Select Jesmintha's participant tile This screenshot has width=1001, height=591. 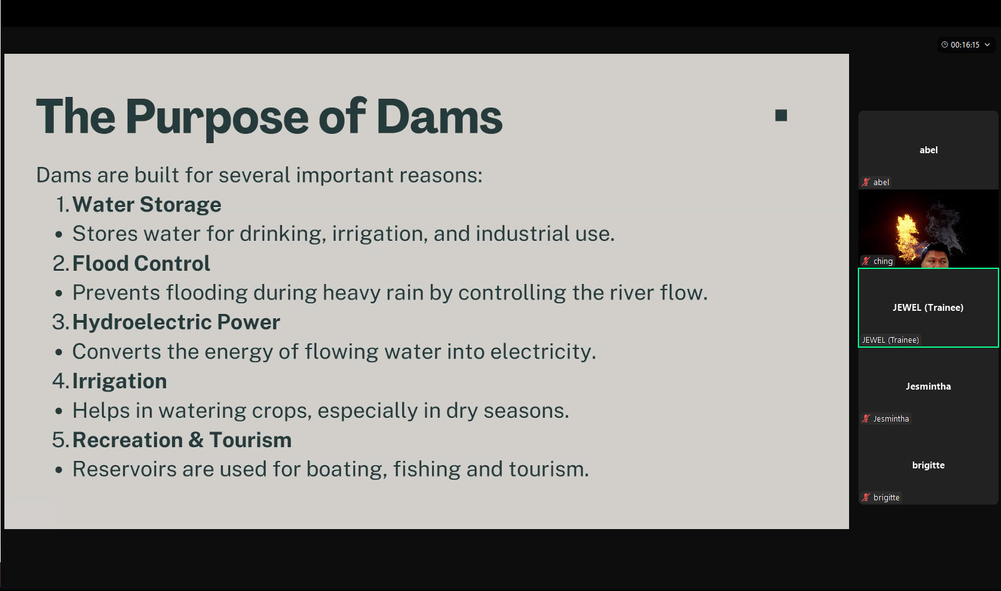tap(928, 386)
